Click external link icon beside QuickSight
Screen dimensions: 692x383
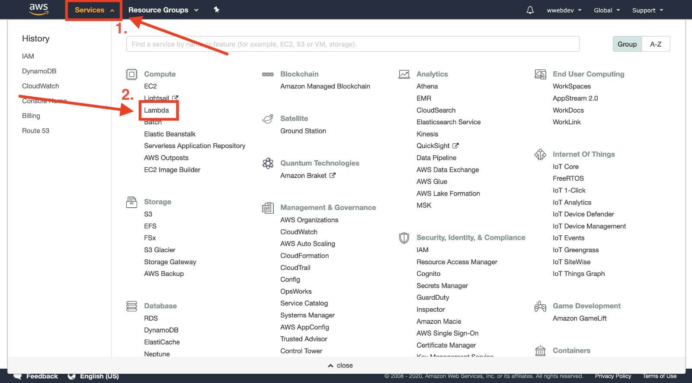(x=455, y=146)
